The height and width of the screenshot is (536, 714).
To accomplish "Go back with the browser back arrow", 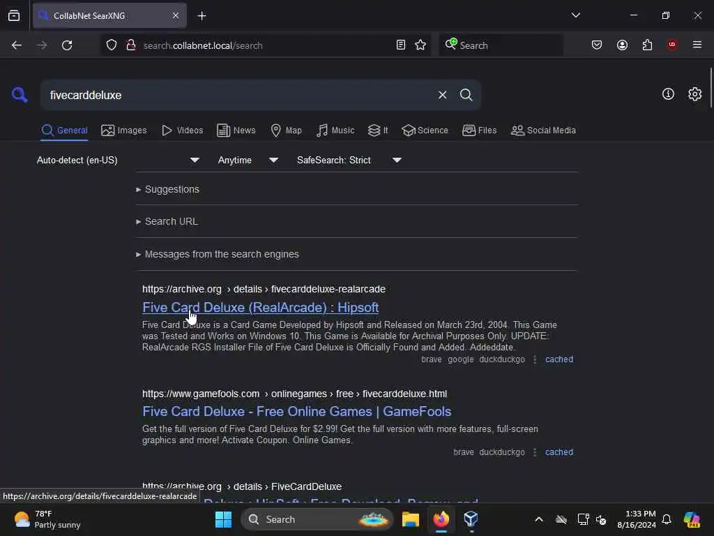I will tap(17, 45).
